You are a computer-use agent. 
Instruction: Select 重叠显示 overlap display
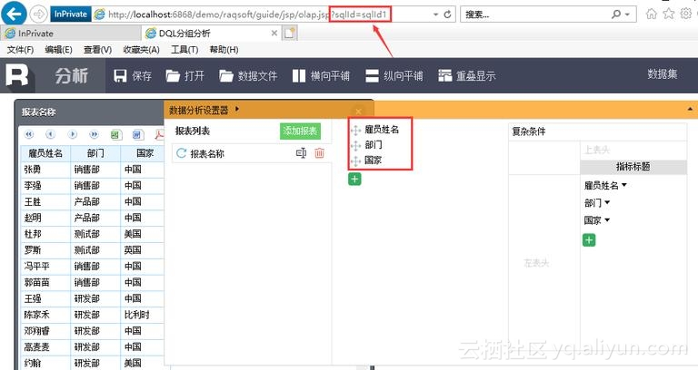click(466, 76)
